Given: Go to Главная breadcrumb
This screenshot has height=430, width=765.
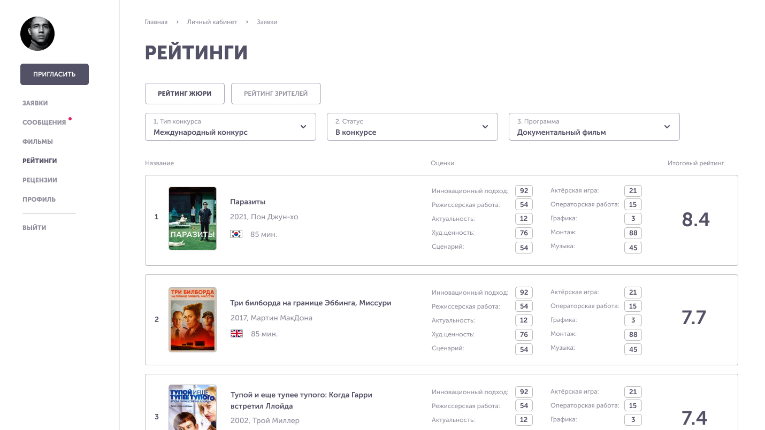Looking at the screenshot, I should [x=156, y=22].
